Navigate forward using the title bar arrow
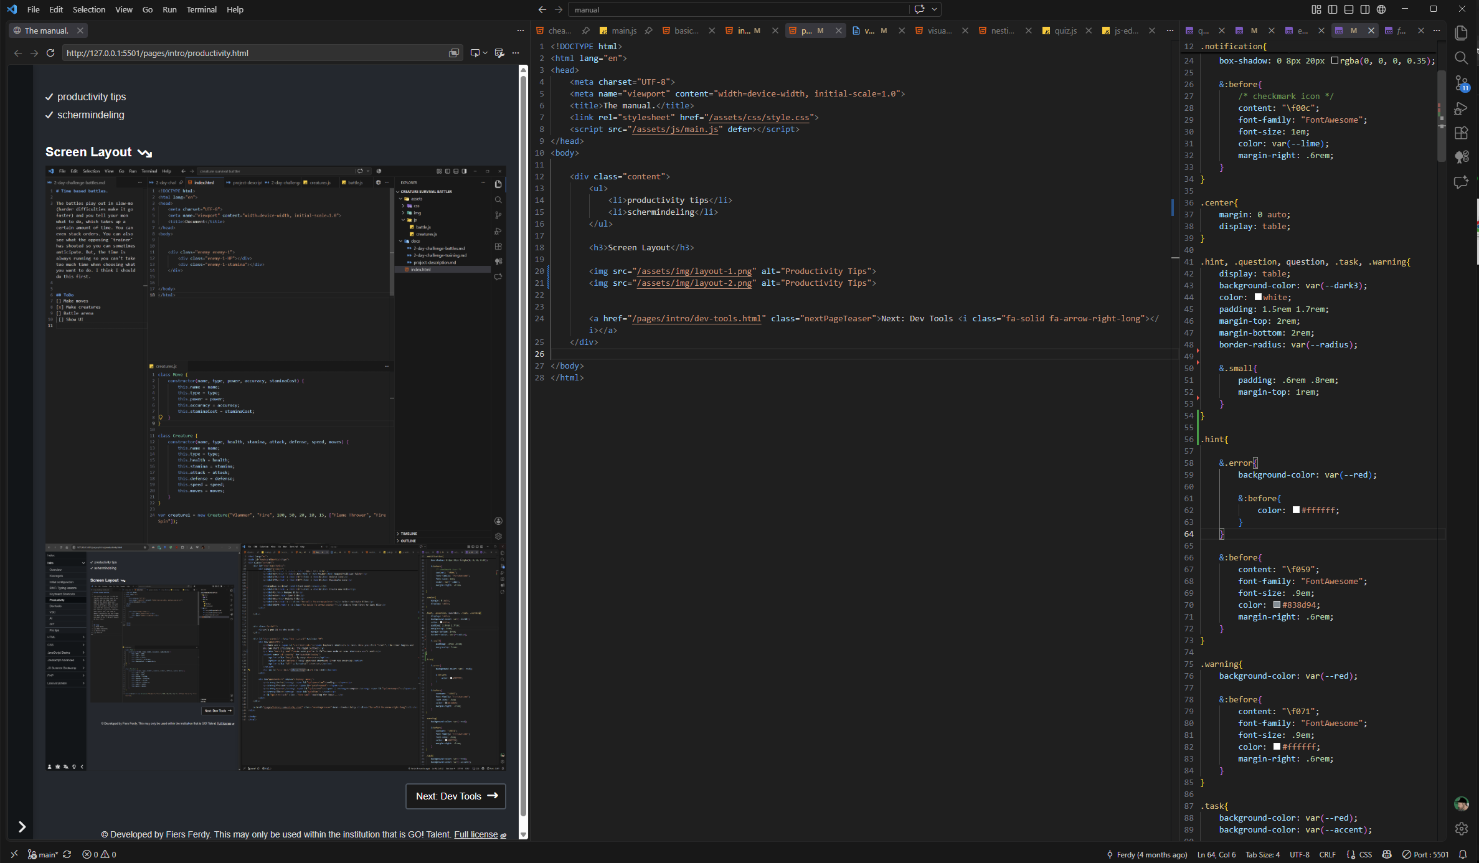 tap(559, 9)
